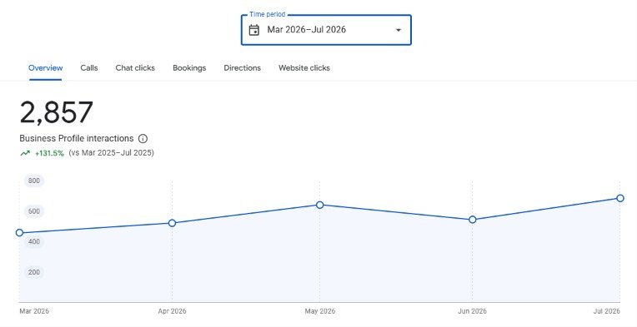This screenshot has height=327, width=637.
Task: Click the "Jun 2026" x-axis label
Action: point(473,311)
